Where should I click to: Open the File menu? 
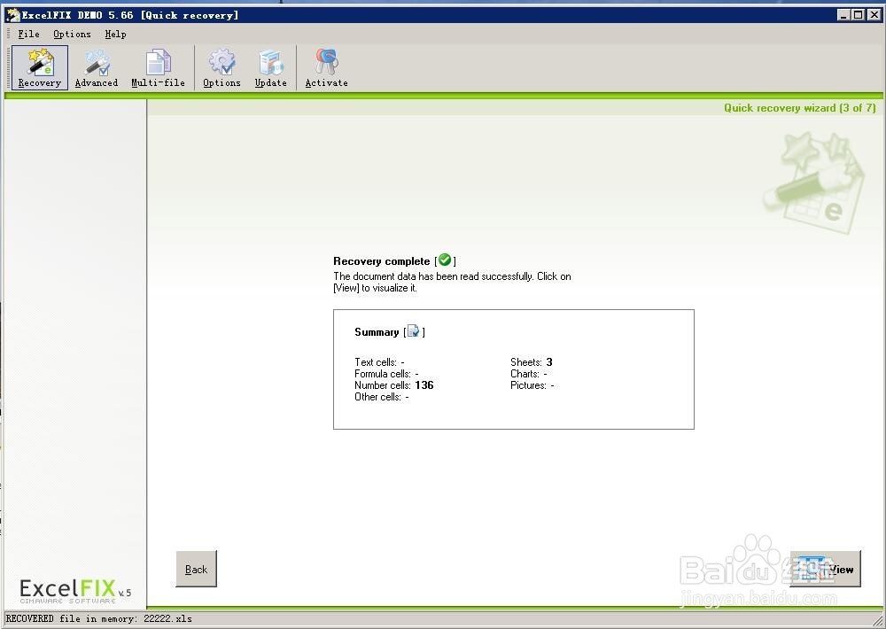[x=29, y=34]
